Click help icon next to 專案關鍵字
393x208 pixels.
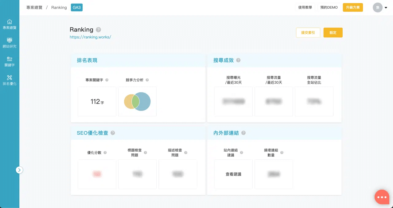coord(107,80)
